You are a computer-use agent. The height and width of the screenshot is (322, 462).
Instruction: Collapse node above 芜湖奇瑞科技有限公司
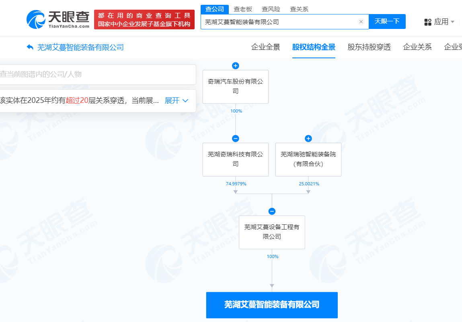235,138
